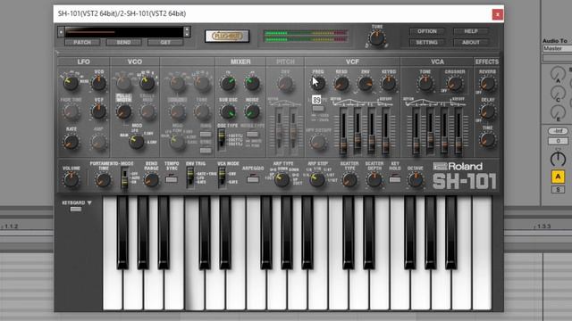Click the PLUG-OUT button
The image size is (572, 321).
227,36
